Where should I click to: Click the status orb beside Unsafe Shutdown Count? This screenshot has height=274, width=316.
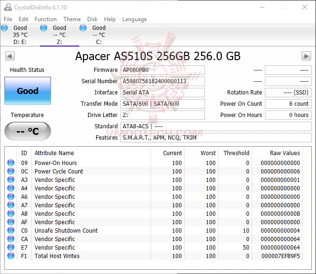point(11,231)
